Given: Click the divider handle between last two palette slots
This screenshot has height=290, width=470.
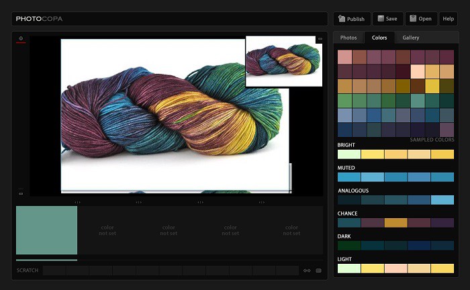Looking at the screenshot, I should [x=261, y=201].
